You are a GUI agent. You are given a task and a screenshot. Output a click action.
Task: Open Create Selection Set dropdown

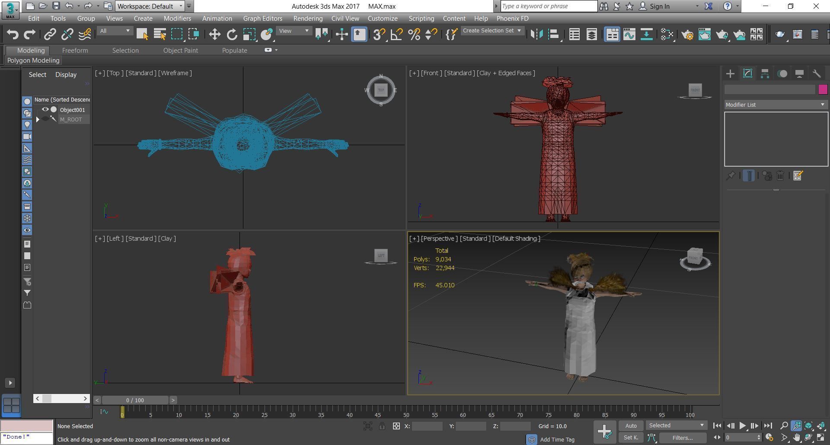tap(492, 31)
